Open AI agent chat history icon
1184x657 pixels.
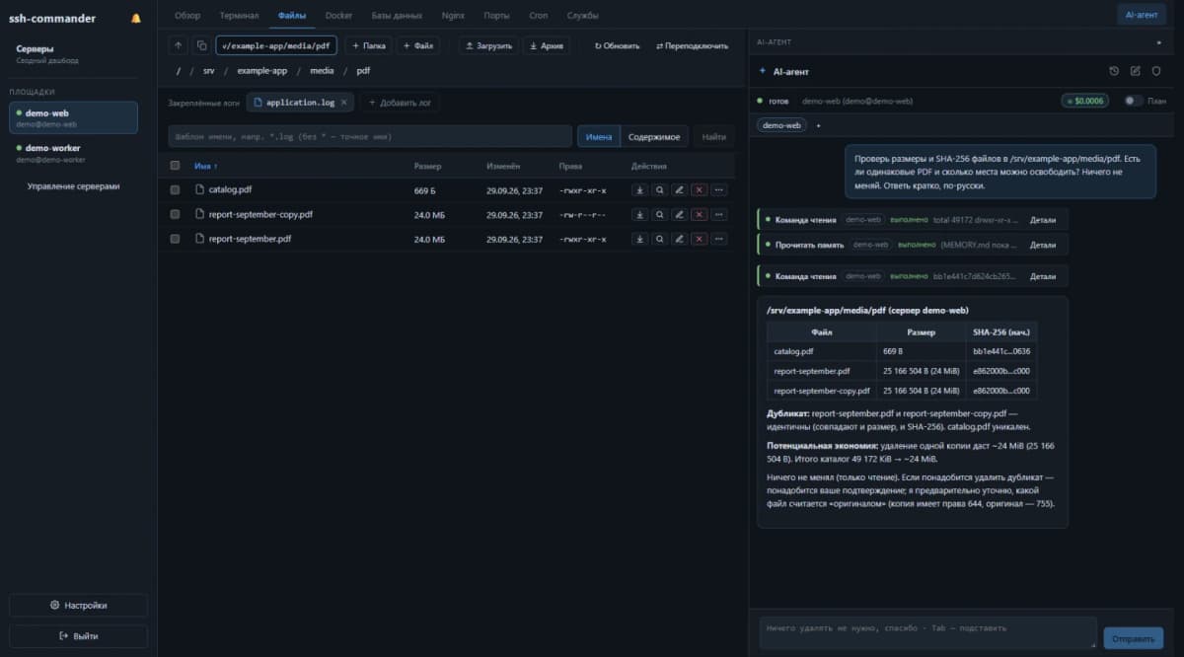[x=1114, y=71]
